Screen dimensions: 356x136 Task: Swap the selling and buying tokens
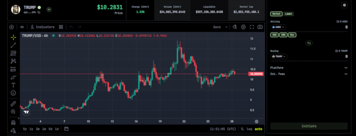309,43
